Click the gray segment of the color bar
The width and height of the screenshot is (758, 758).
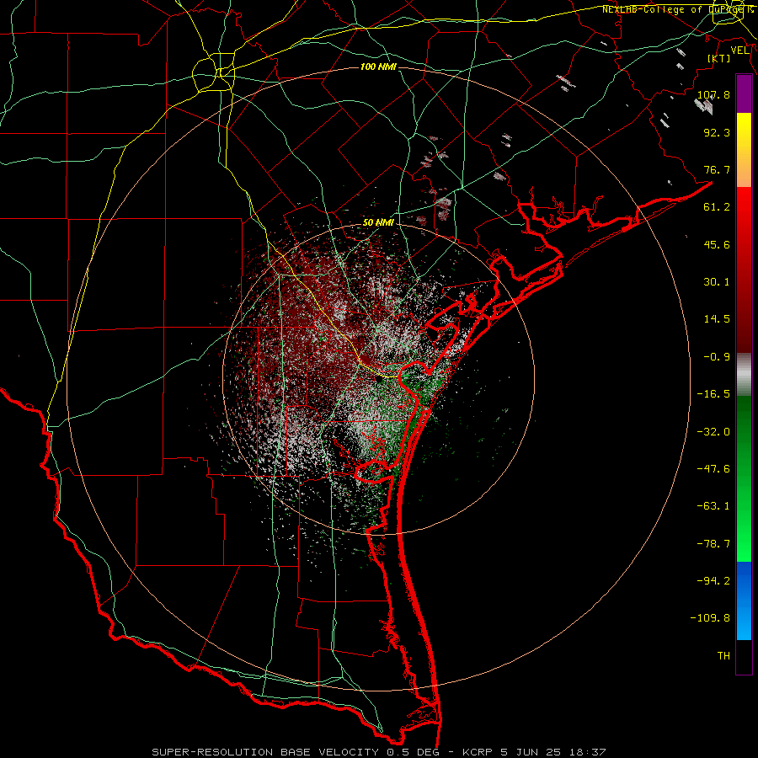744,375
